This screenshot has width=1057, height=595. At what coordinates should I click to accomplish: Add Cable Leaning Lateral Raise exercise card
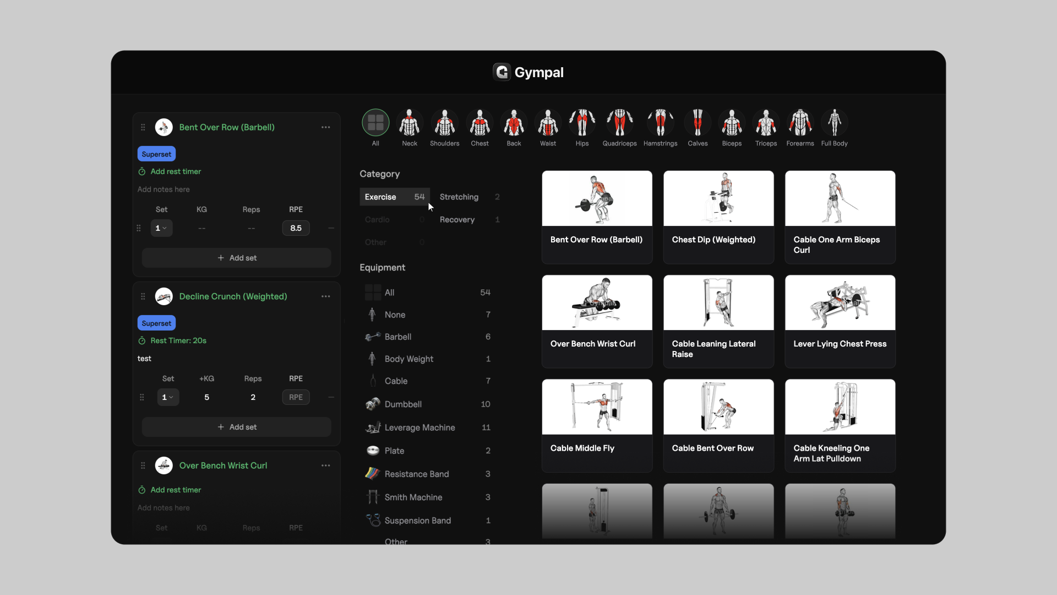pyautogui.click(x=718, y=321)
